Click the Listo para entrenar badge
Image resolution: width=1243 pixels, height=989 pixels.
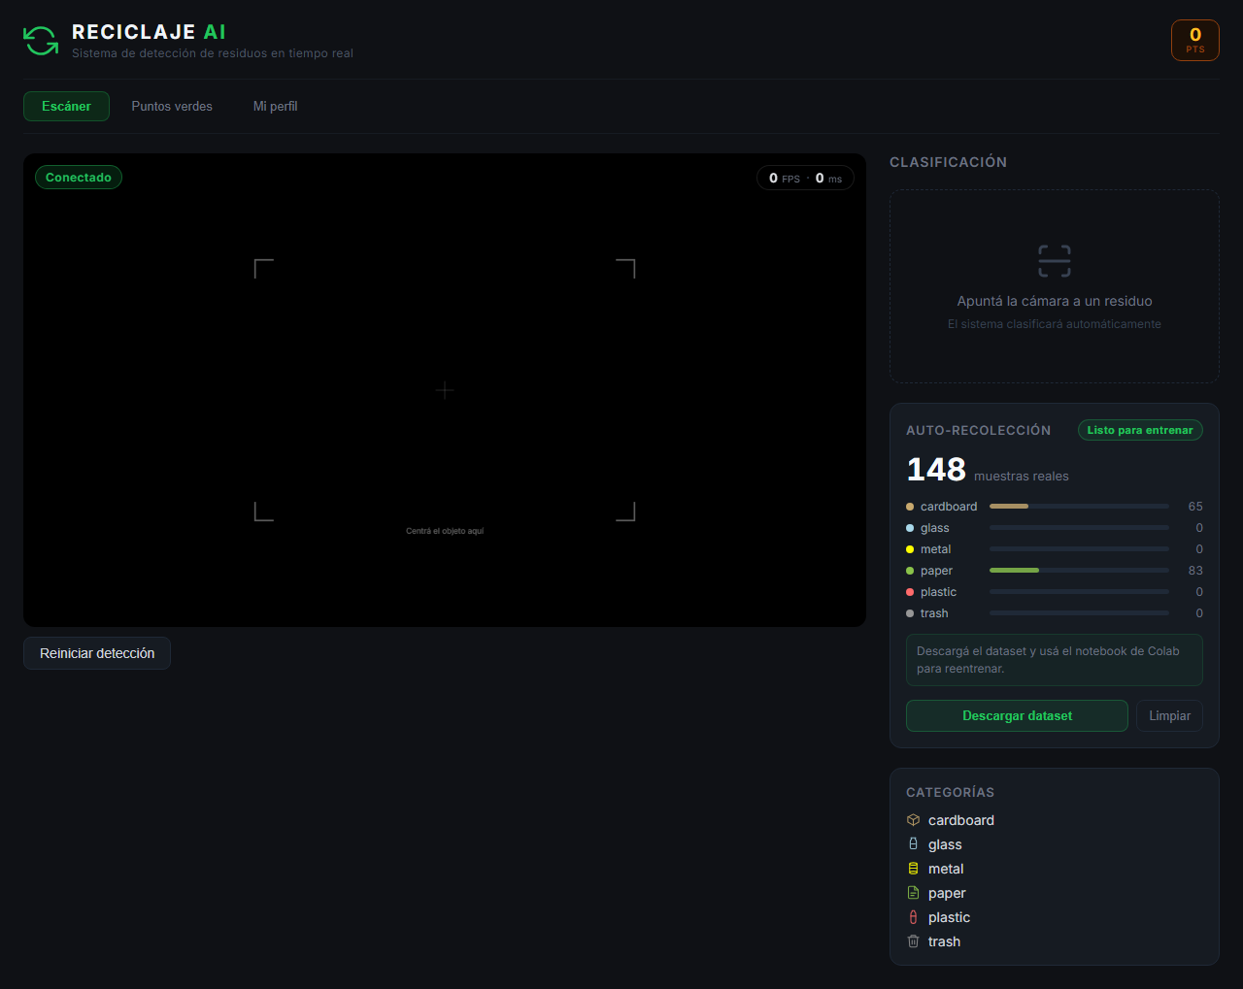[x=1140, y=430]
